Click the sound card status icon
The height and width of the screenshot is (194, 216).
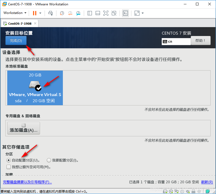188,191
